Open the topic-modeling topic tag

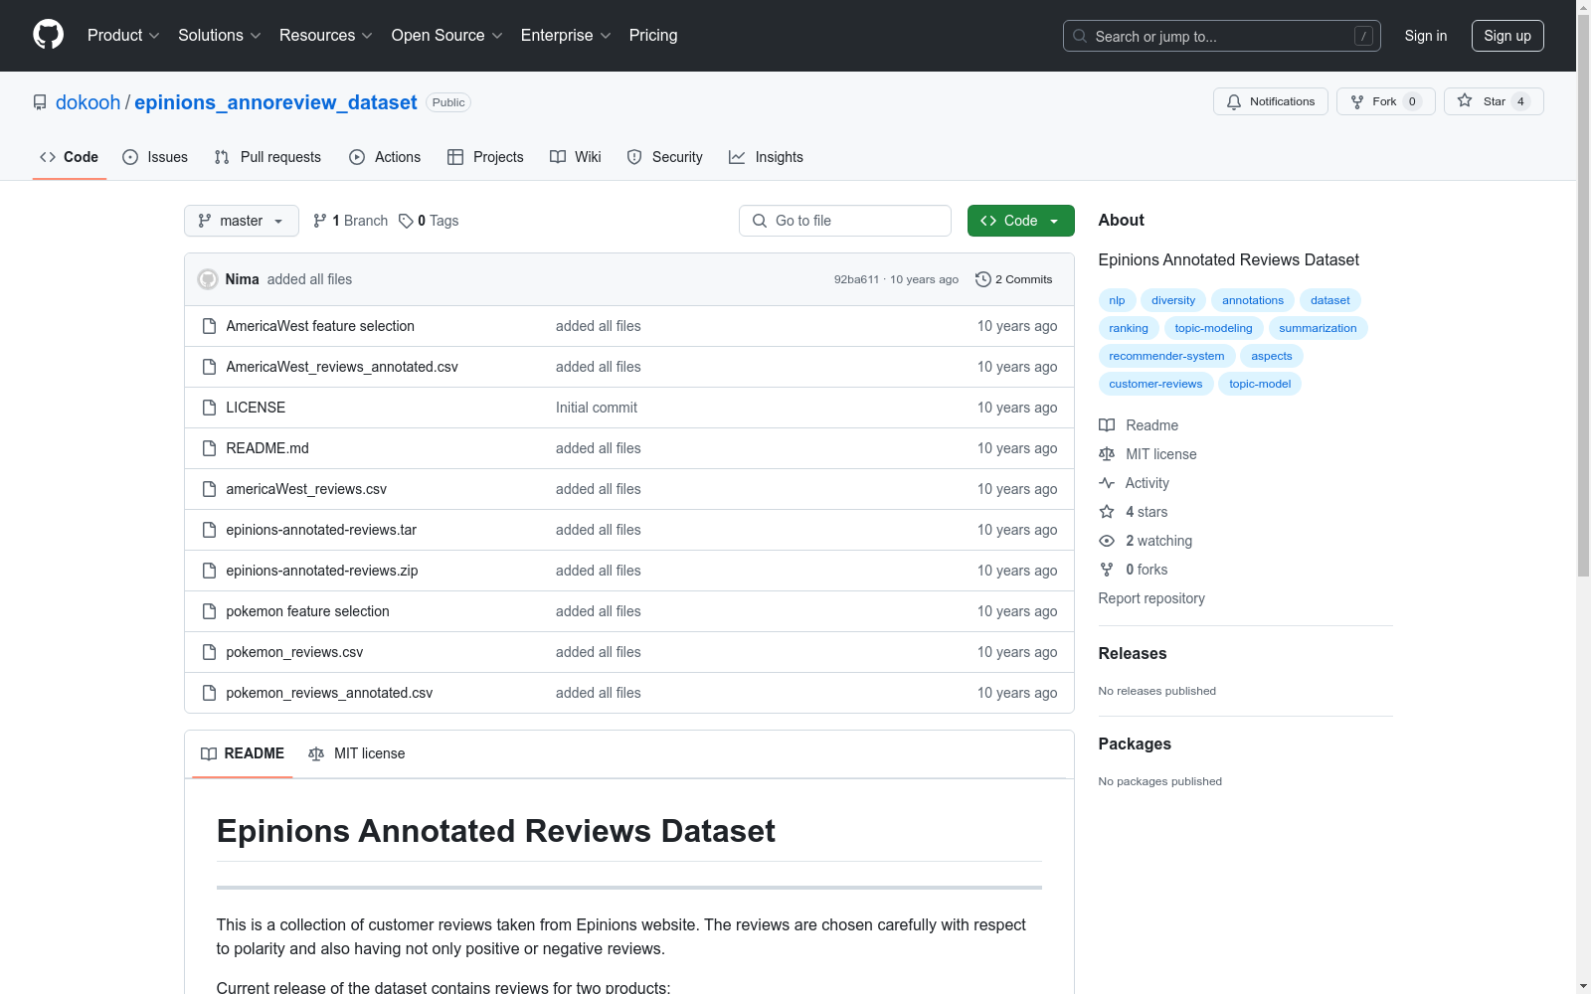pos(1214,328)
